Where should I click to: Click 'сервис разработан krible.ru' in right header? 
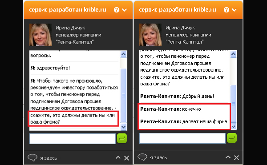(178, 10)
